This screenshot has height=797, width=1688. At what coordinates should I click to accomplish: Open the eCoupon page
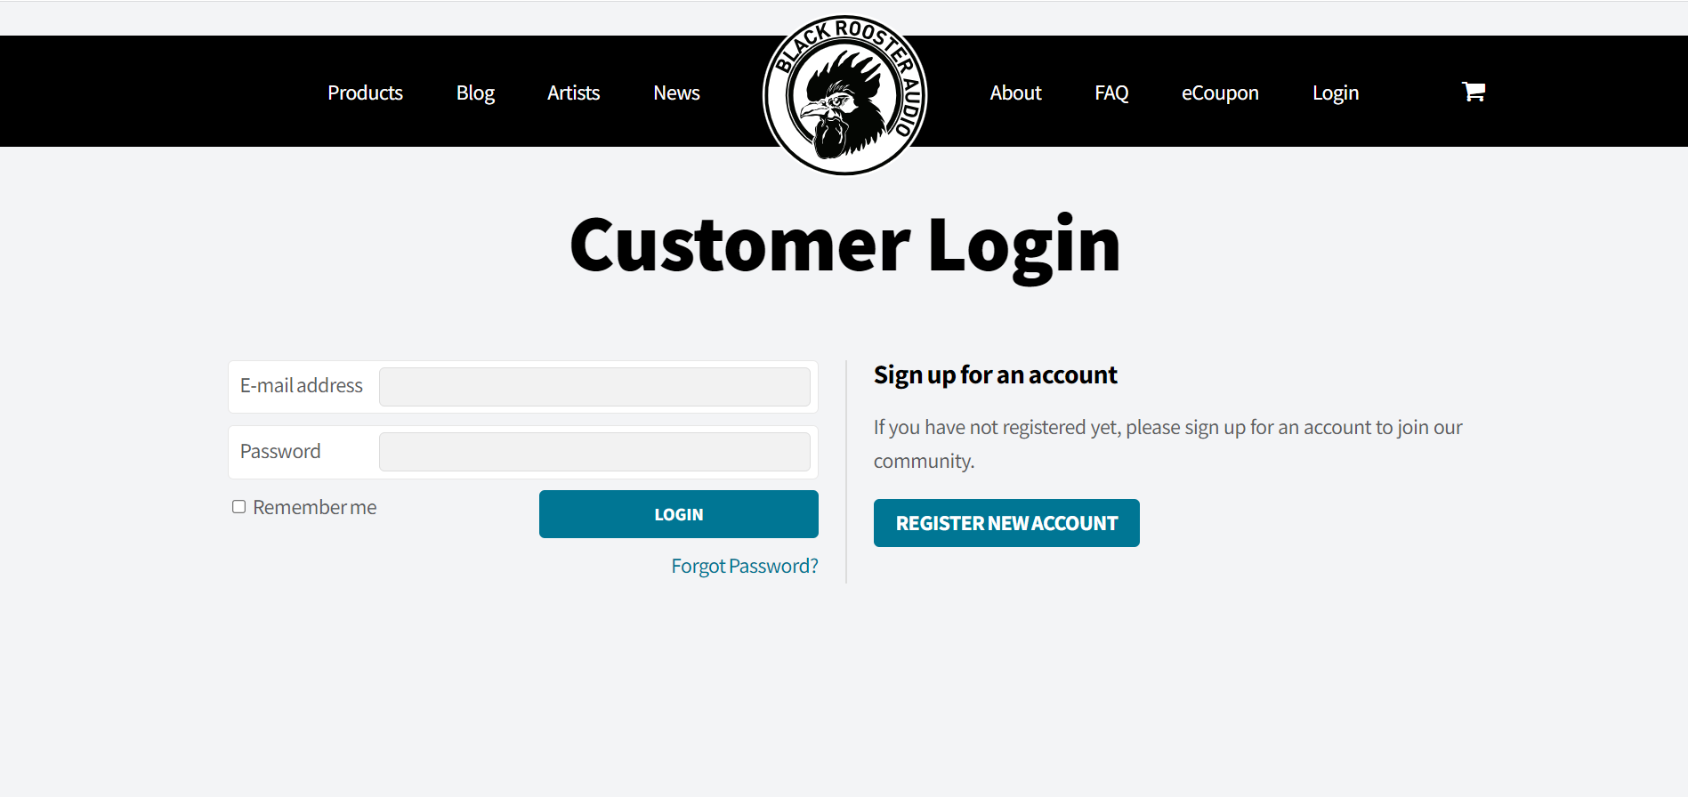(x=1220, y=93)
